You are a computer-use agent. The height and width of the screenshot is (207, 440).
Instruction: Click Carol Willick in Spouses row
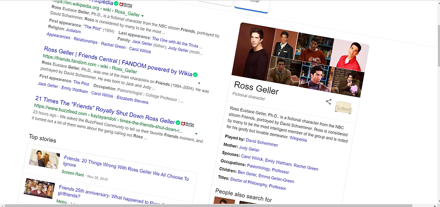click(252, 158)
